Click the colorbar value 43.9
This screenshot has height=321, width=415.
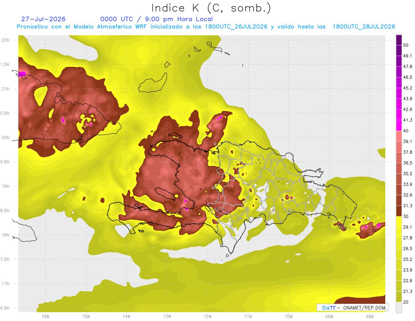tap(407, 99)
